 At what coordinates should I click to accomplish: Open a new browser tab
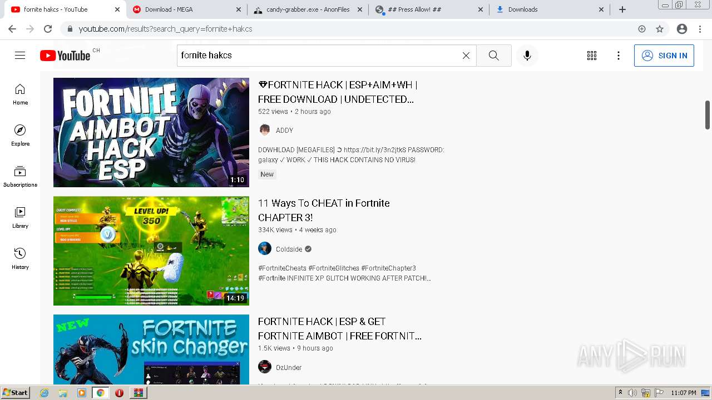coord(622,9)
